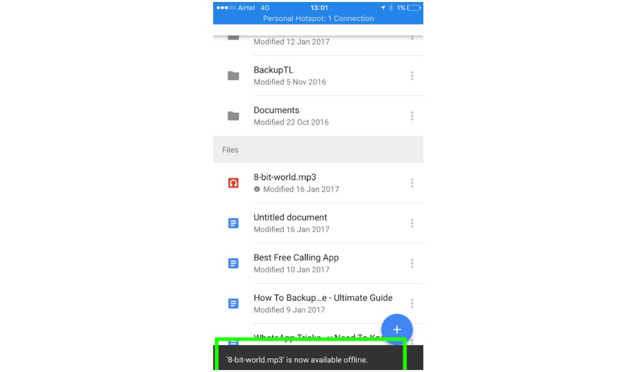Tap the offline available indicator on 8-bit-world.mp3
The width and height of the screenshot is (636, 372).
[x=257, y=189]
